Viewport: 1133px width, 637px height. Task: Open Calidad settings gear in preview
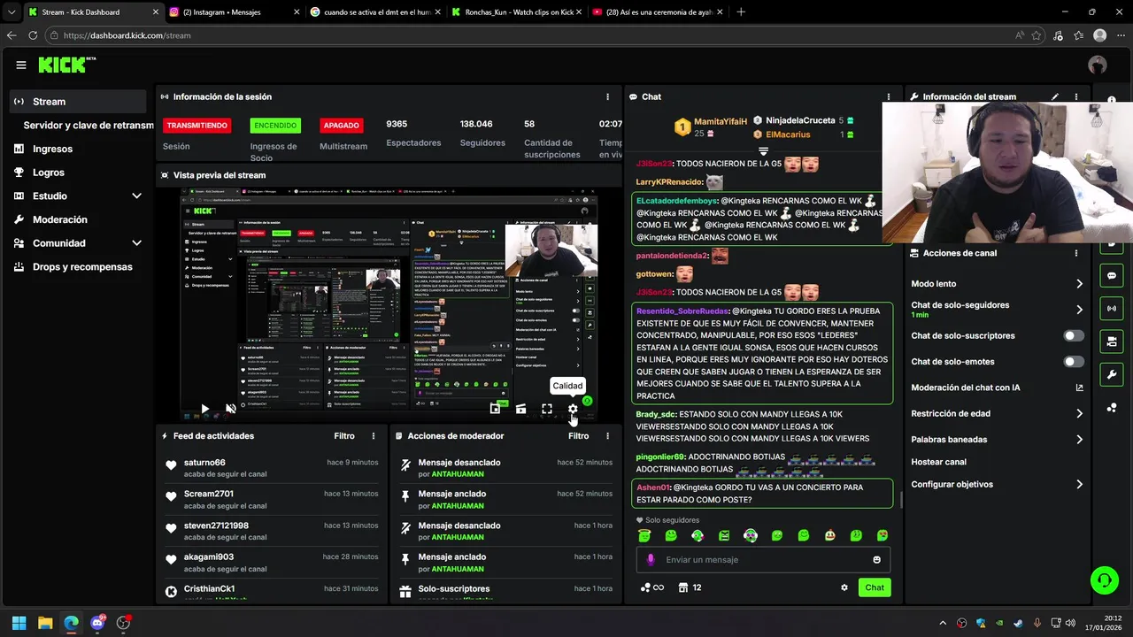573,409
